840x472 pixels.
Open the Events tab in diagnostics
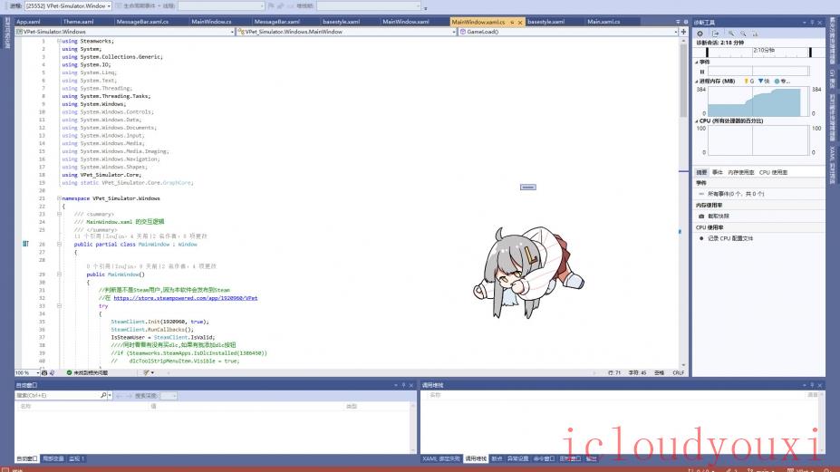click(x=718, y=172)
